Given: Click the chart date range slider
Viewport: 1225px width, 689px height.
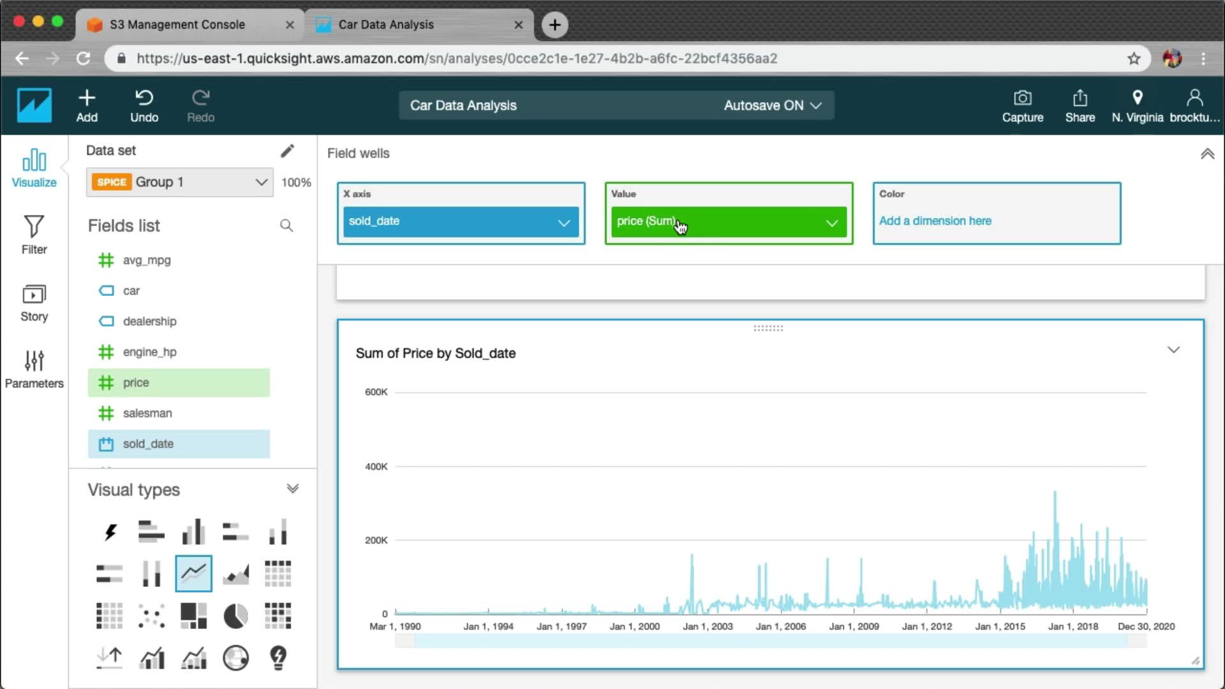Looking at the screenshot, I should [770, 642].
